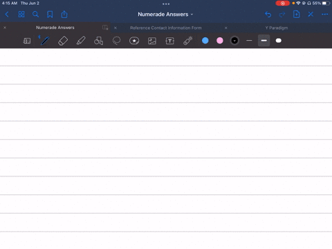Choose the Shapes tool
332x249 pixels.
98,41
